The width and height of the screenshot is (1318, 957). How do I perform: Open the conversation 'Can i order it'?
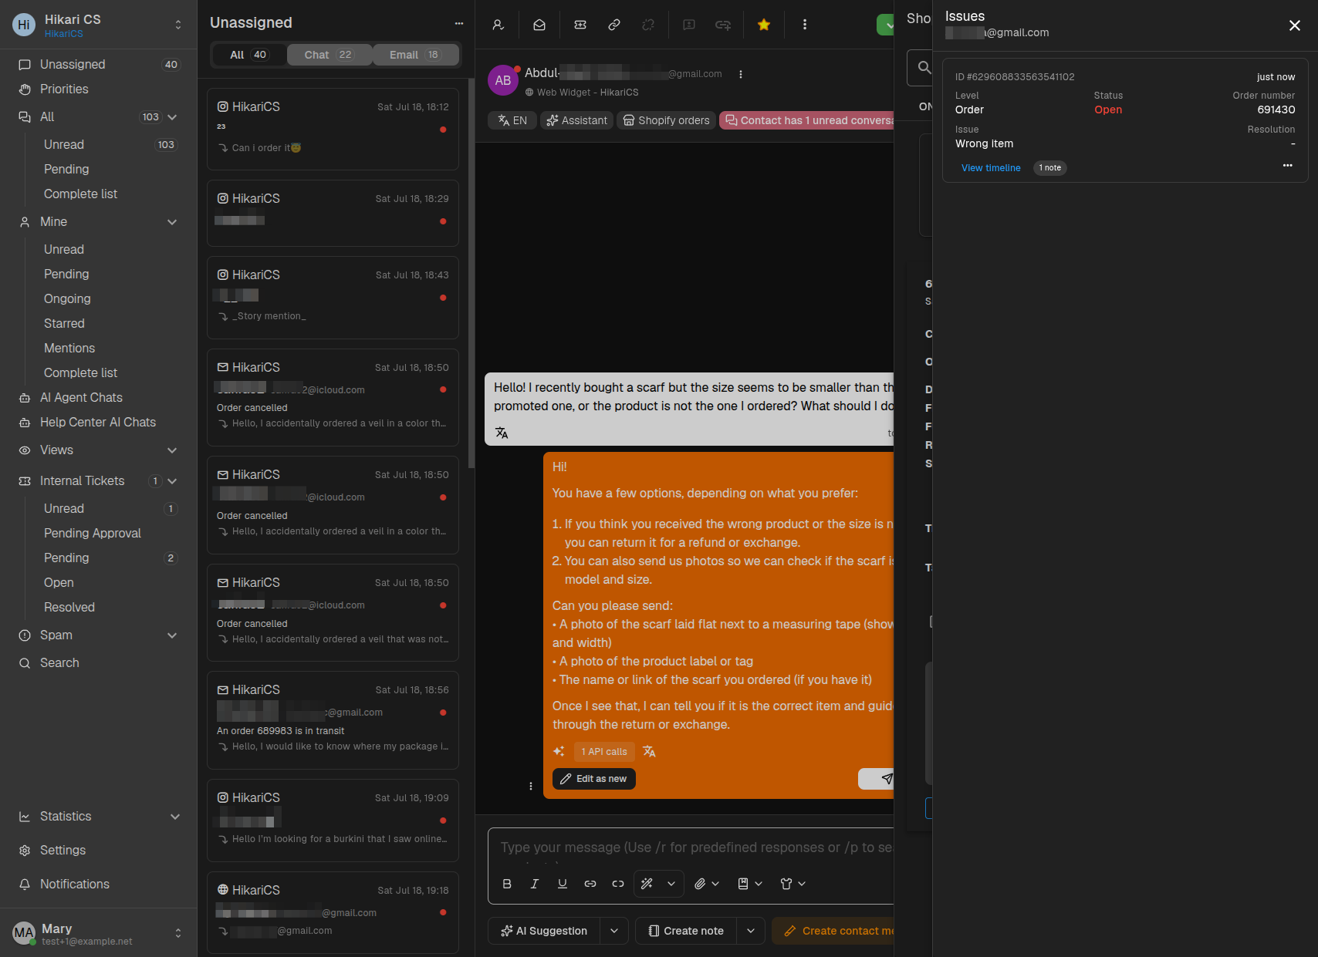[333, 129]
